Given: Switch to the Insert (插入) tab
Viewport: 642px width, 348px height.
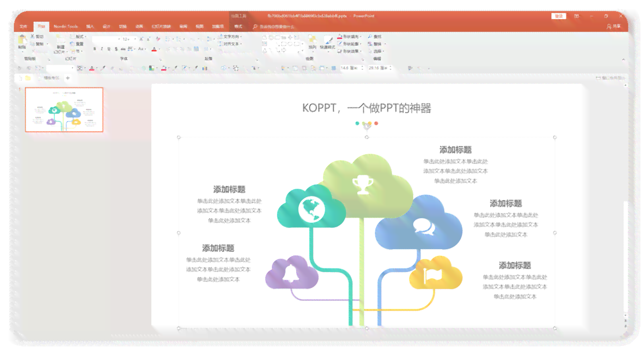Looking at the screenshot, I should tap(90, 26).
